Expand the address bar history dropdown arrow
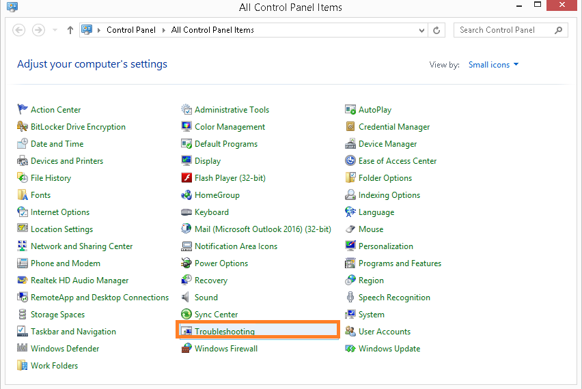 click(x=421, y=30)
